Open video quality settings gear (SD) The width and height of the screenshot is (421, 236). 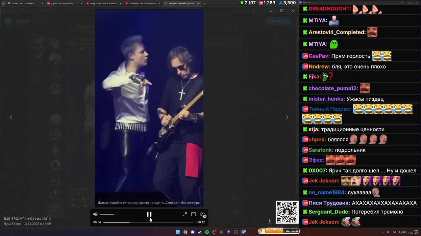pyautogui.click(x=203, y=215)
